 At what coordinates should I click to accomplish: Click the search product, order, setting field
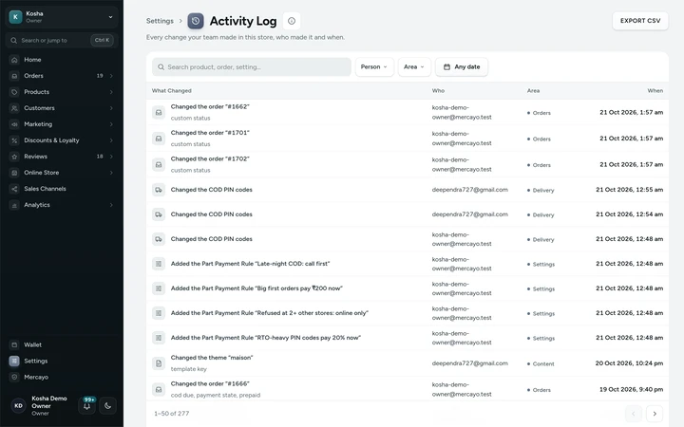click(252, 67)
